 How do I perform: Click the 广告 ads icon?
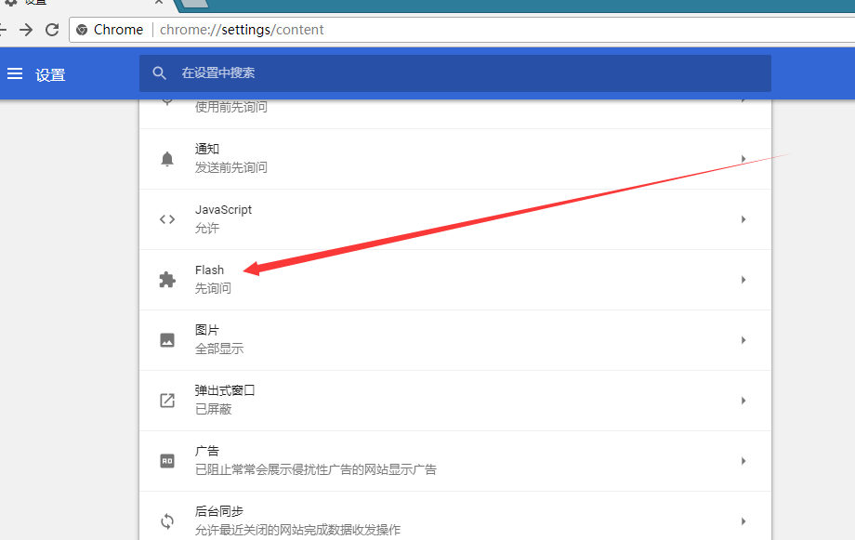[x=167, y=461]
